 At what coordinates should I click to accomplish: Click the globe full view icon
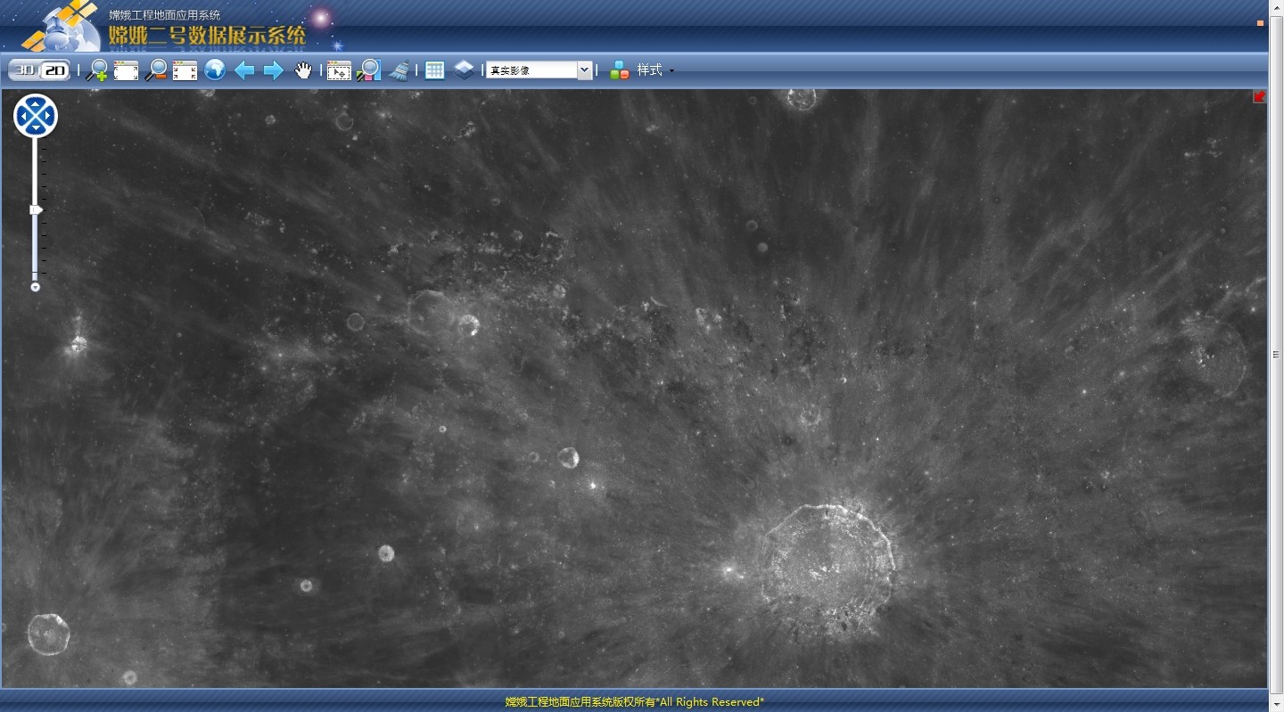tap(215, 70)
